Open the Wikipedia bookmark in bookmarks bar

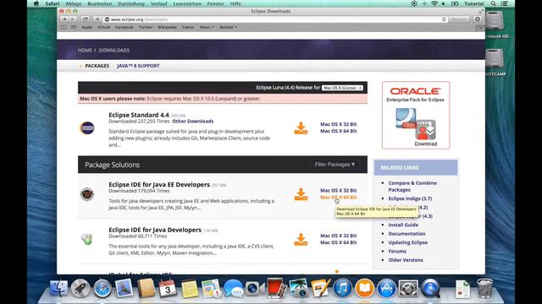coord(167,27)
